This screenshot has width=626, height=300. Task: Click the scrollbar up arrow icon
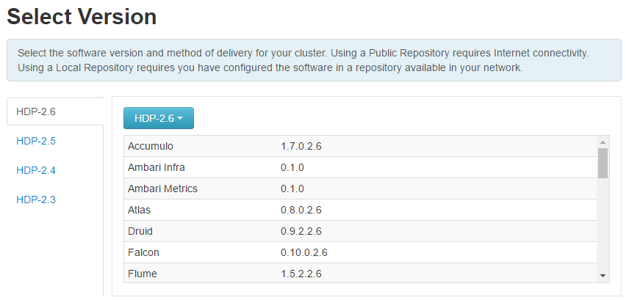pyautogui.click(x=602, y=142)
